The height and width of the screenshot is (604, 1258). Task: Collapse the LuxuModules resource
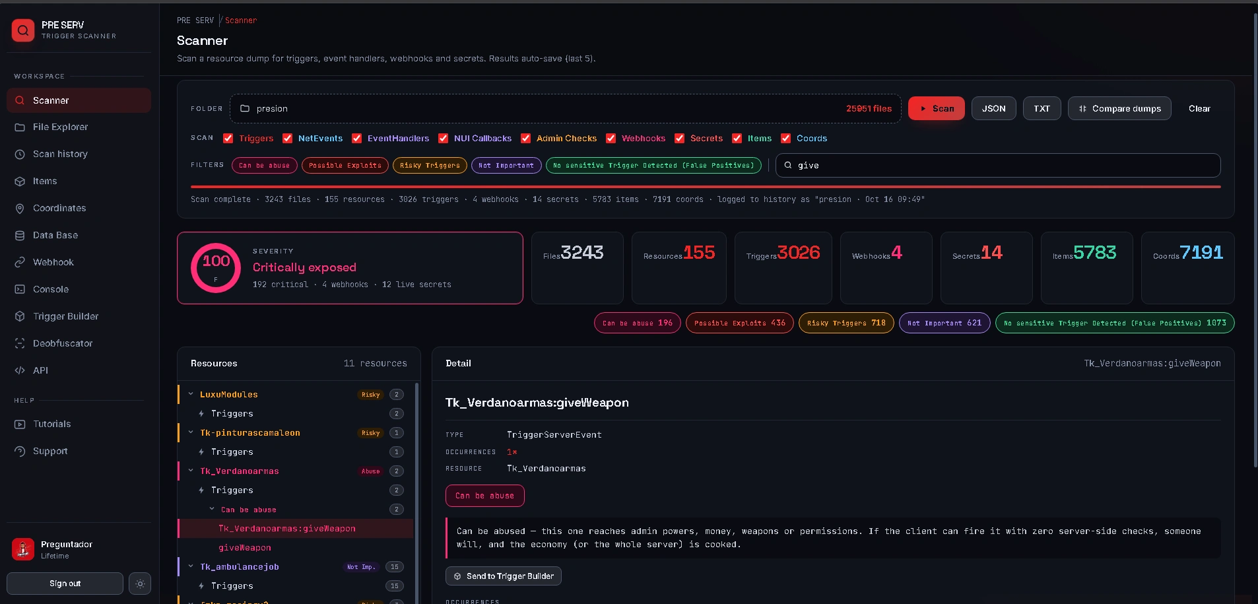[191, 394]
